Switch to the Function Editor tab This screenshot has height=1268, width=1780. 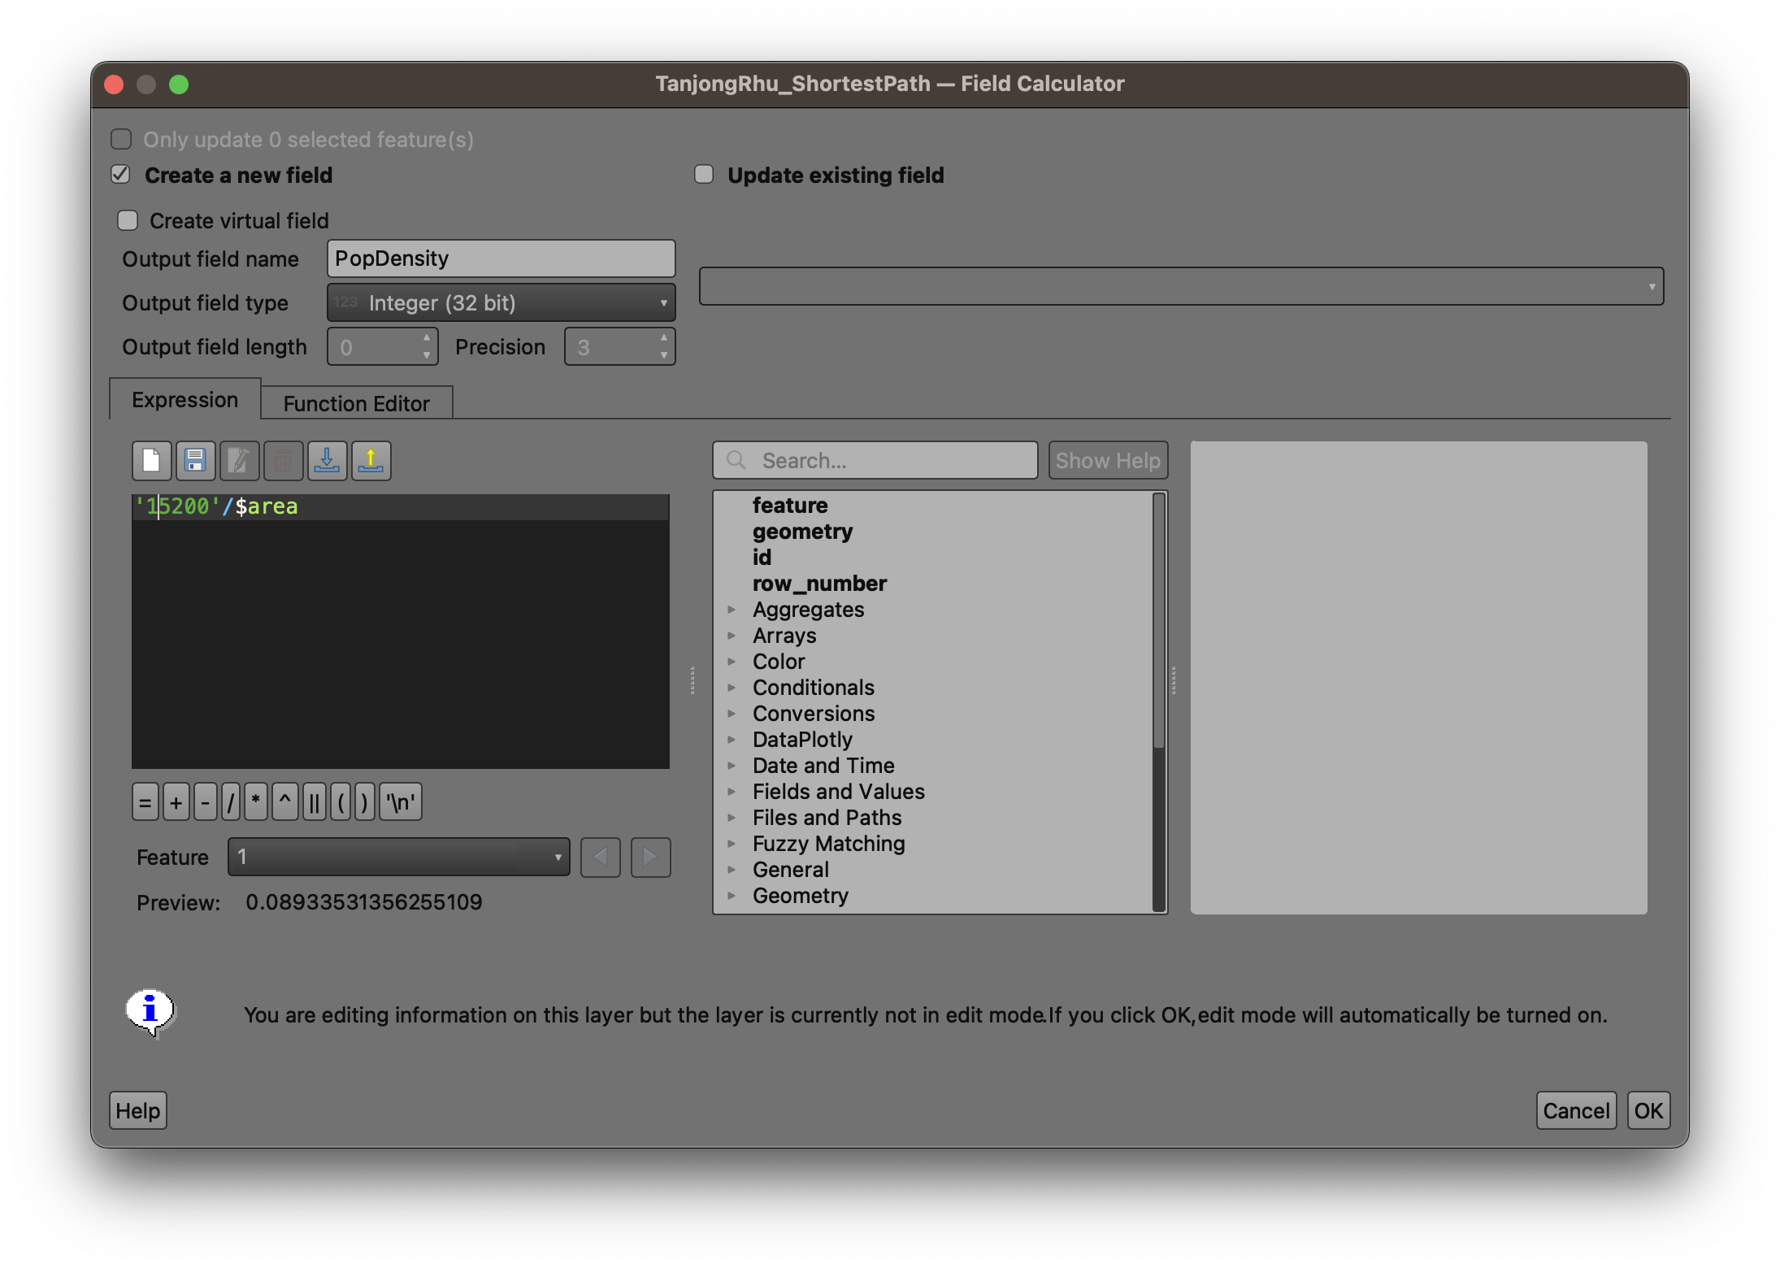pos(356,403)
